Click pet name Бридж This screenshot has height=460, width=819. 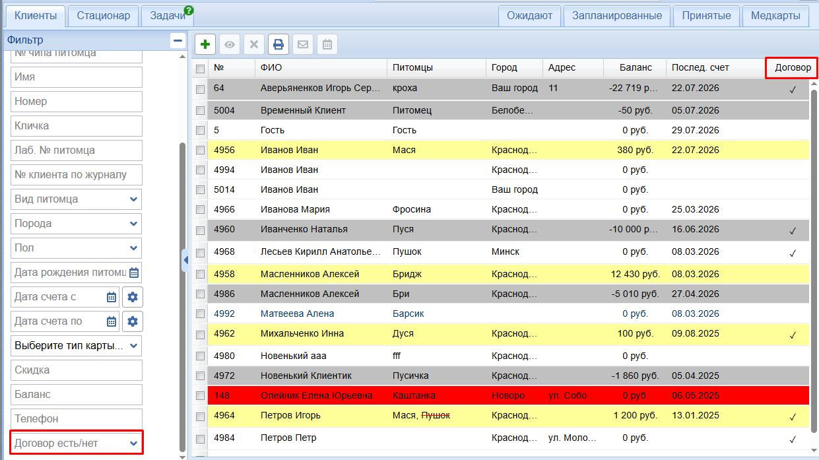point(407,275)
